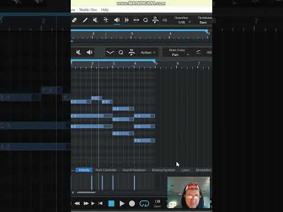
Task: Click the double-arrow stretch icon in the top toolbar
Action: coord(136,20)
